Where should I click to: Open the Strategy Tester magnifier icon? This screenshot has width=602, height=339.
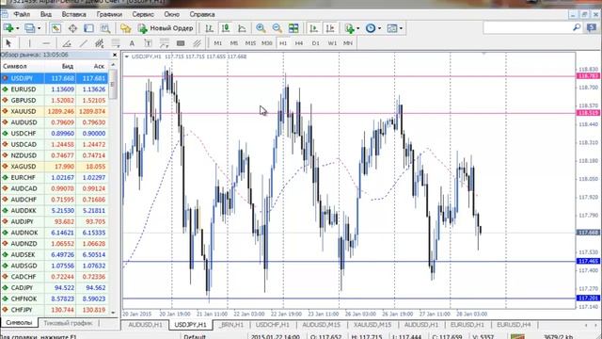[x=104, y=28]
